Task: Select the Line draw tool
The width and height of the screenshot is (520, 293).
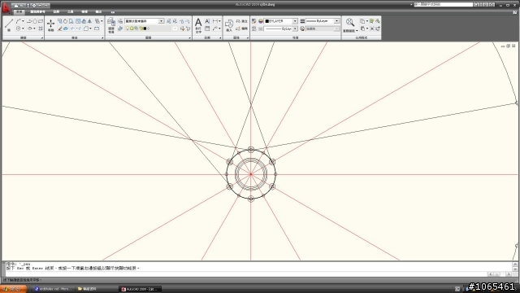Action: pos(9,24)
